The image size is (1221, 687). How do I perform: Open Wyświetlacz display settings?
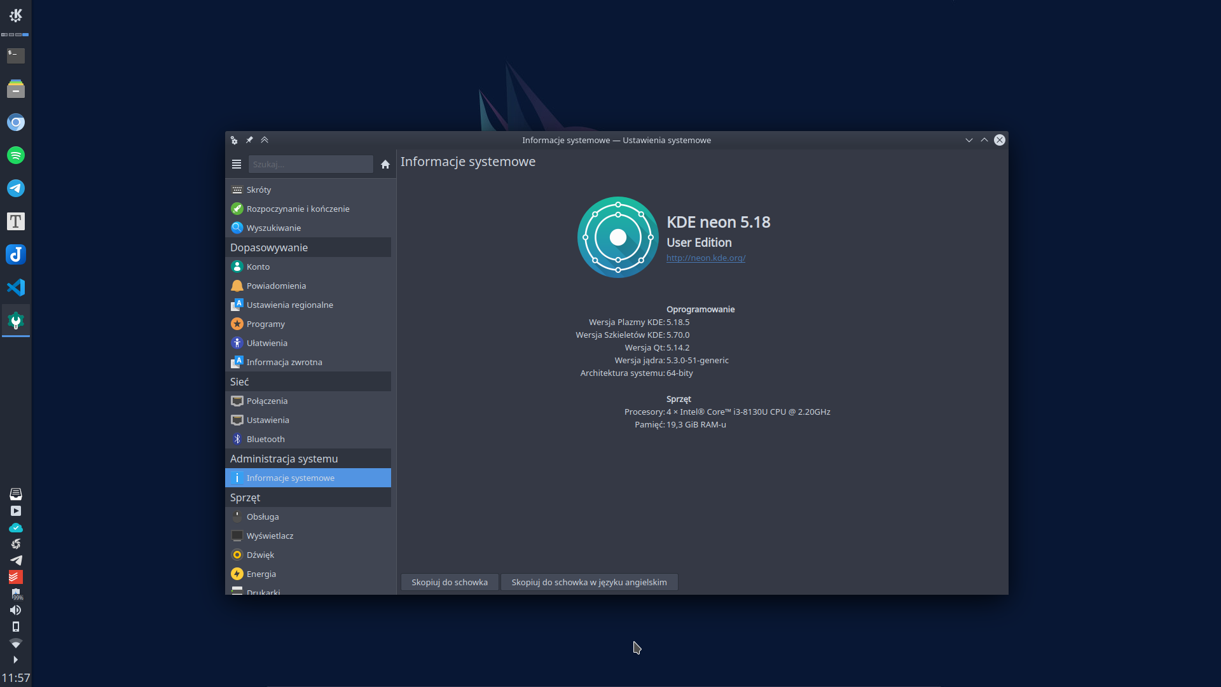pyautogui.click(x=308, y=536)
